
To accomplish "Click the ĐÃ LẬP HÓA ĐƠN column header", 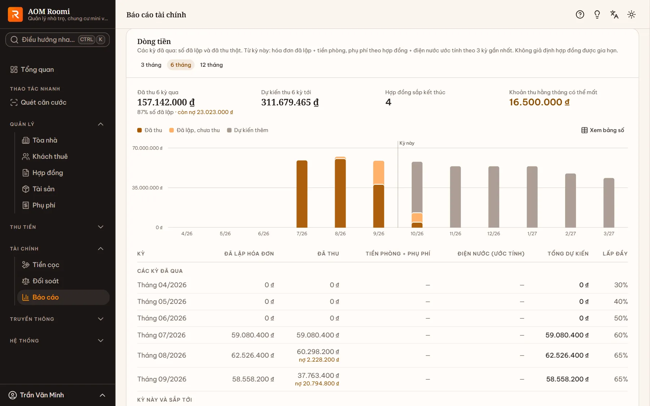I will point(249,254).
